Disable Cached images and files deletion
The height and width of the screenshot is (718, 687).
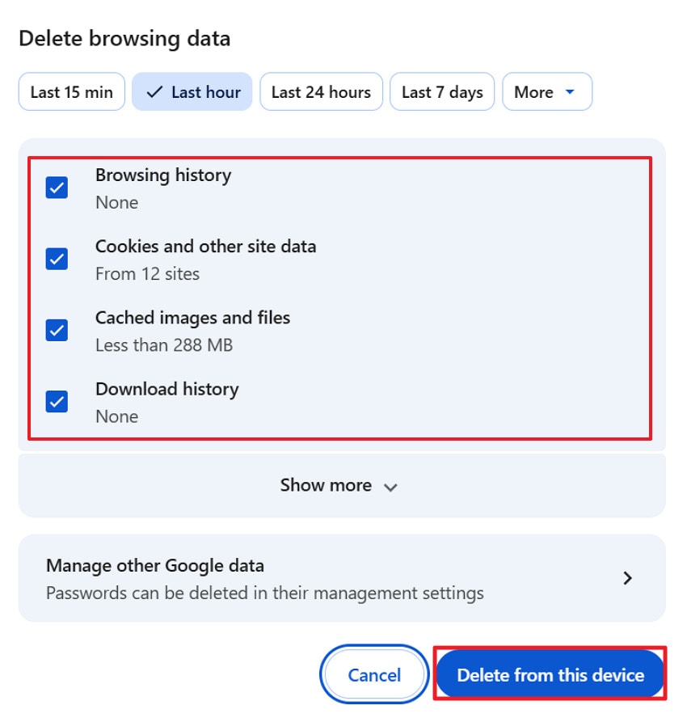56,330
